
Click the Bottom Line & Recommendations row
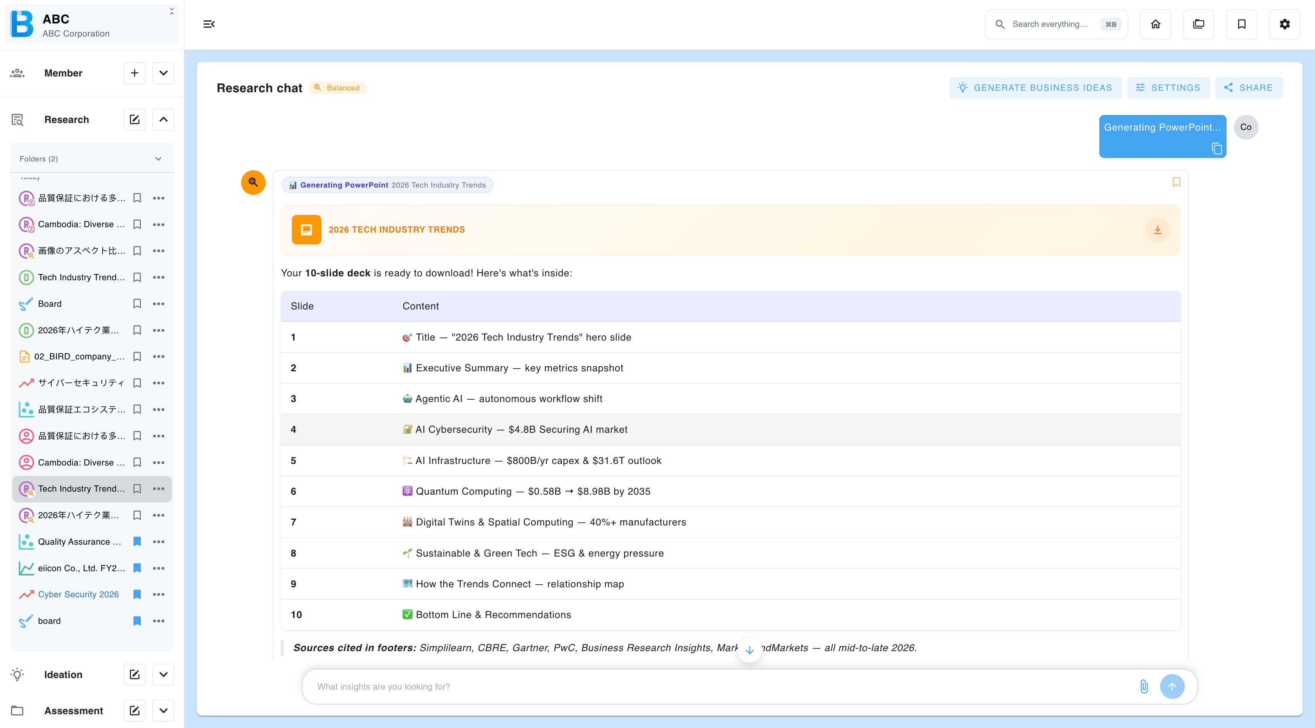coord(730,615)
